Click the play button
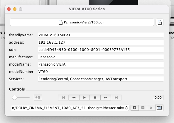Screen dimensions: 174x123 point(84,98)
